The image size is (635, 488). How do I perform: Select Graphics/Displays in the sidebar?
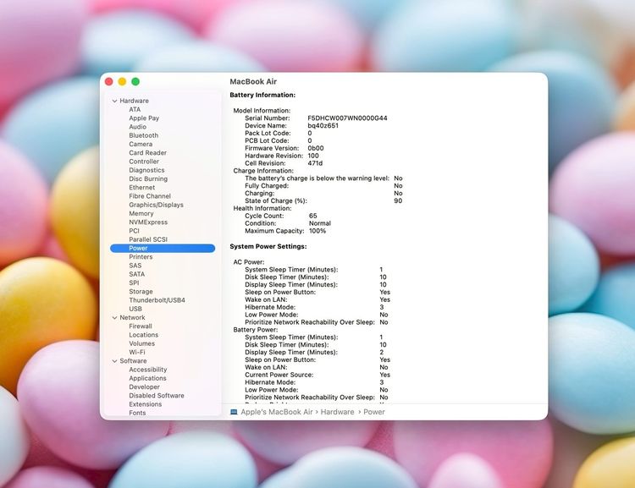[156, 205]
